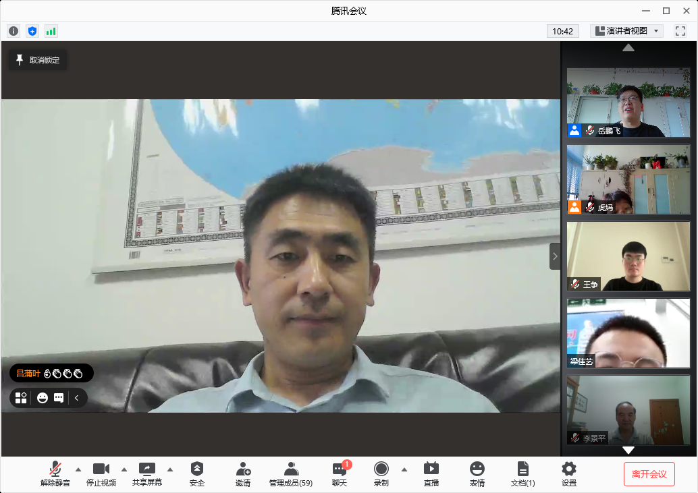Turn off camera with 停止视频

click(x=101, y=473)
